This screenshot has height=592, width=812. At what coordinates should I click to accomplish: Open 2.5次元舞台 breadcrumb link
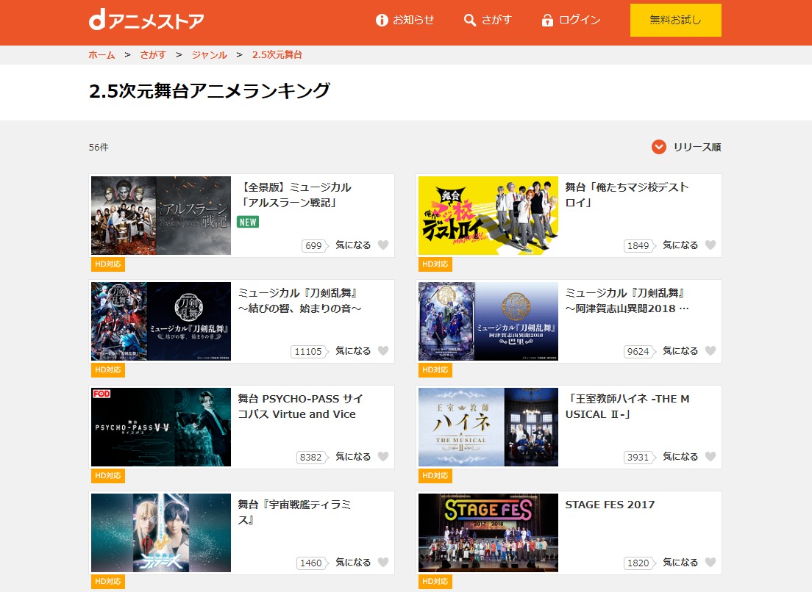pyautogui.click(x=277, y=55)
